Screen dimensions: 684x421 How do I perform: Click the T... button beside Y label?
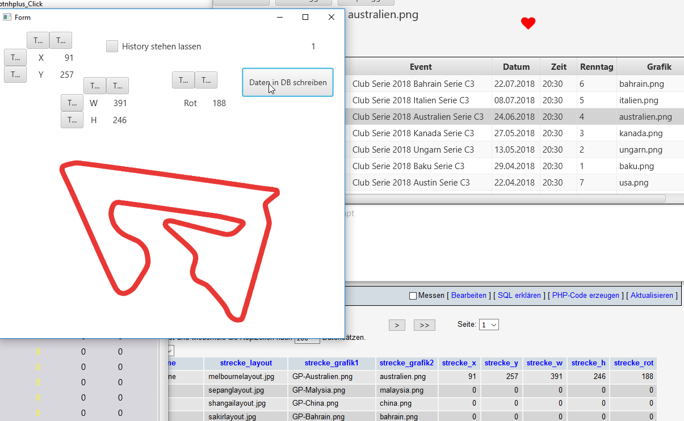(x=15, y=74)
